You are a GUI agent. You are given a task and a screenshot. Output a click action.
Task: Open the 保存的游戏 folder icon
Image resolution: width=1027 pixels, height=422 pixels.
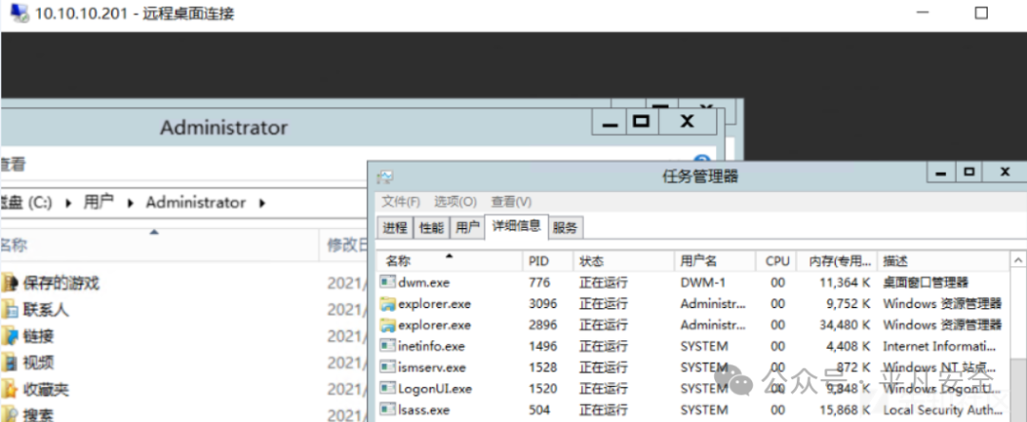point(9,282)
